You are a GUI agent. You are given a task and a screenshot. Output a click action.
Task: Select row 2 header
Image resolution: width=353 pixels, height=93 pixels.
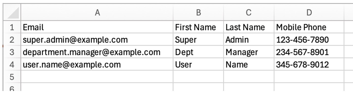pyautogui.click(x=12, y=39)
